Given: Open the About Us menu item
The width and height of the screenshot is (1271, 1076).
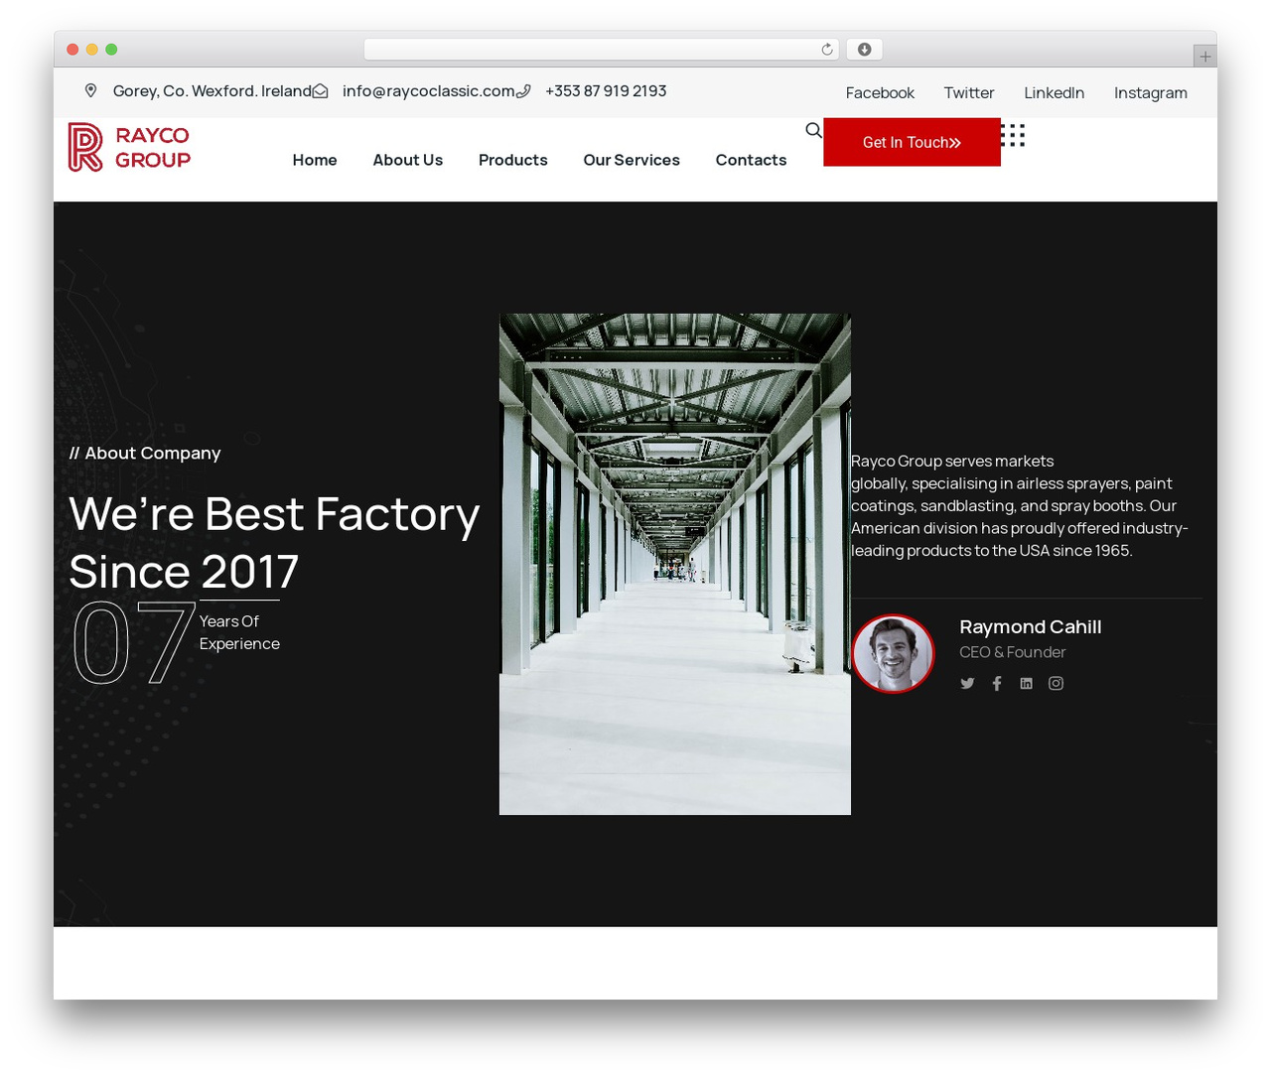Looking at the screenshot, I should pos(408,160).
